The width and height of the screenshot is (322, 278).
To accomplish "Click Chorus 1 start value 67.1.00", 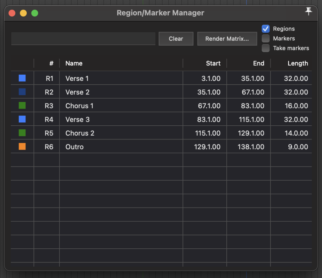I will coord(209,106).
